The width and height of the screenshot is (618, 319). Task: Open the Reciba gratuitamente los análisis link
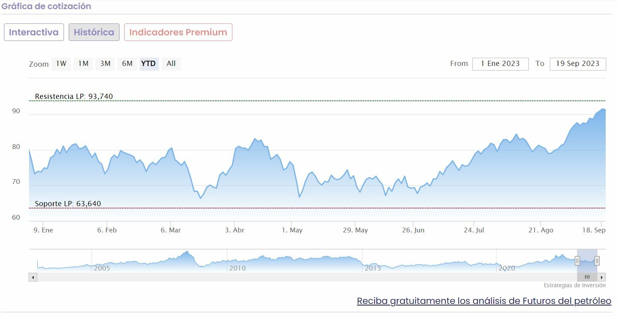click(484, 301)
